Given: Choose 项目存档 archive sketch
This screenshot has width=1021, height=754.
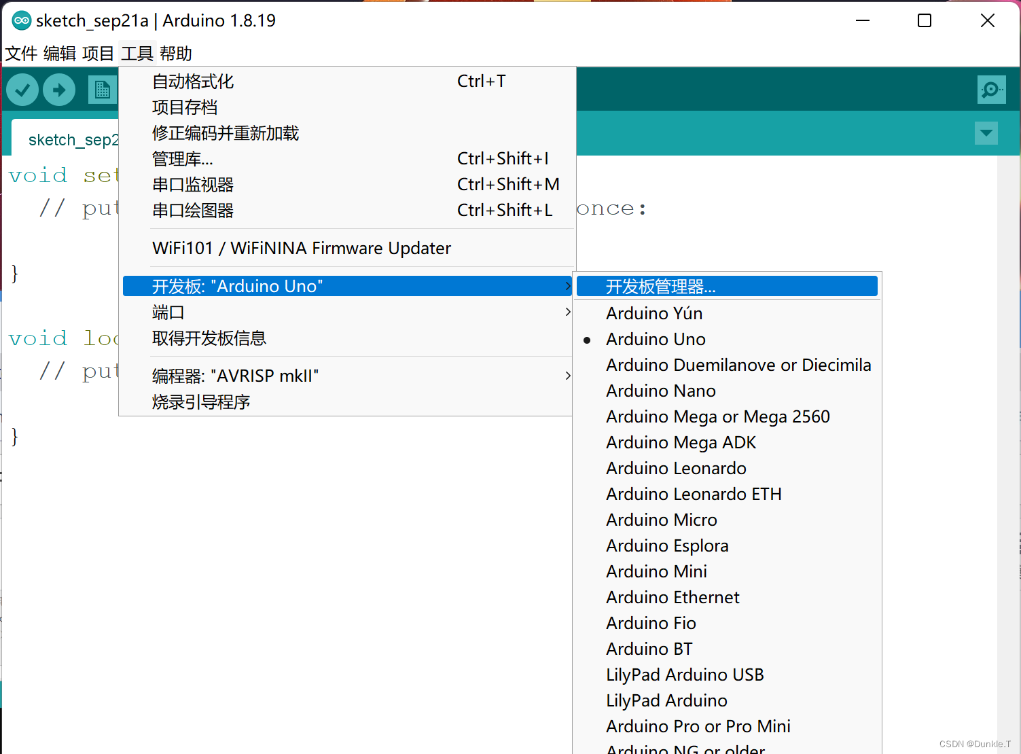Looking at the screenshot, I should (348, 107).
